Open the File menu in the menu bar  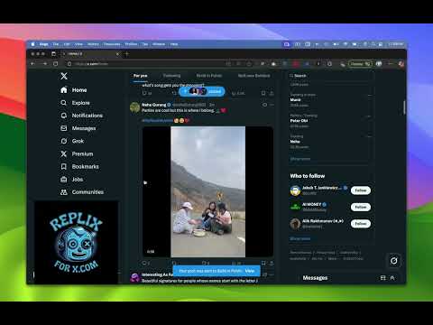point(56,44)
